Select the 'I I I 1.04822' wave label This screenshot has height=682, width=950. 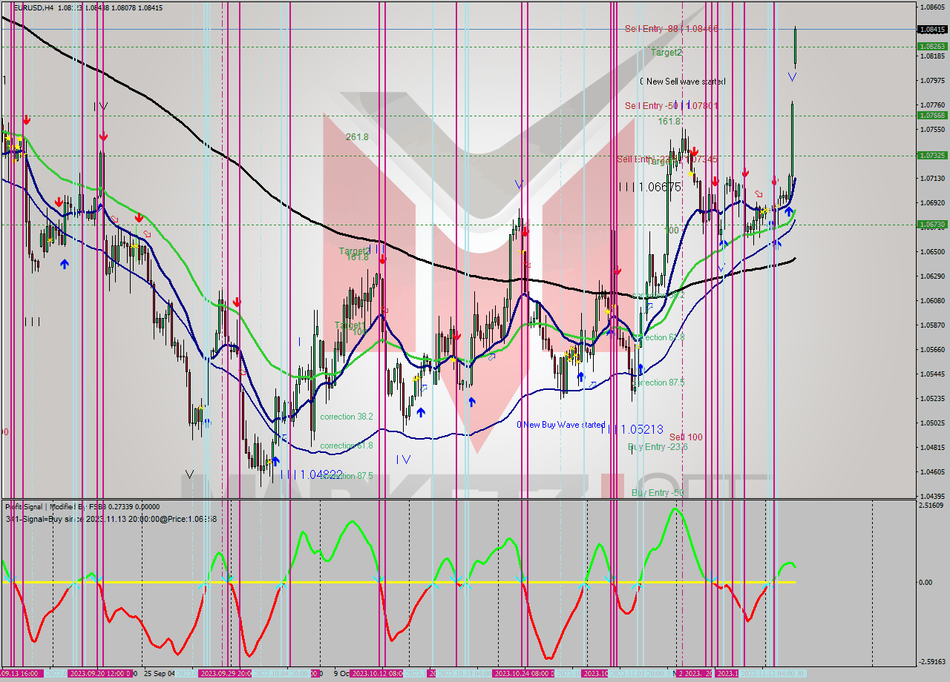pos(311,474)
